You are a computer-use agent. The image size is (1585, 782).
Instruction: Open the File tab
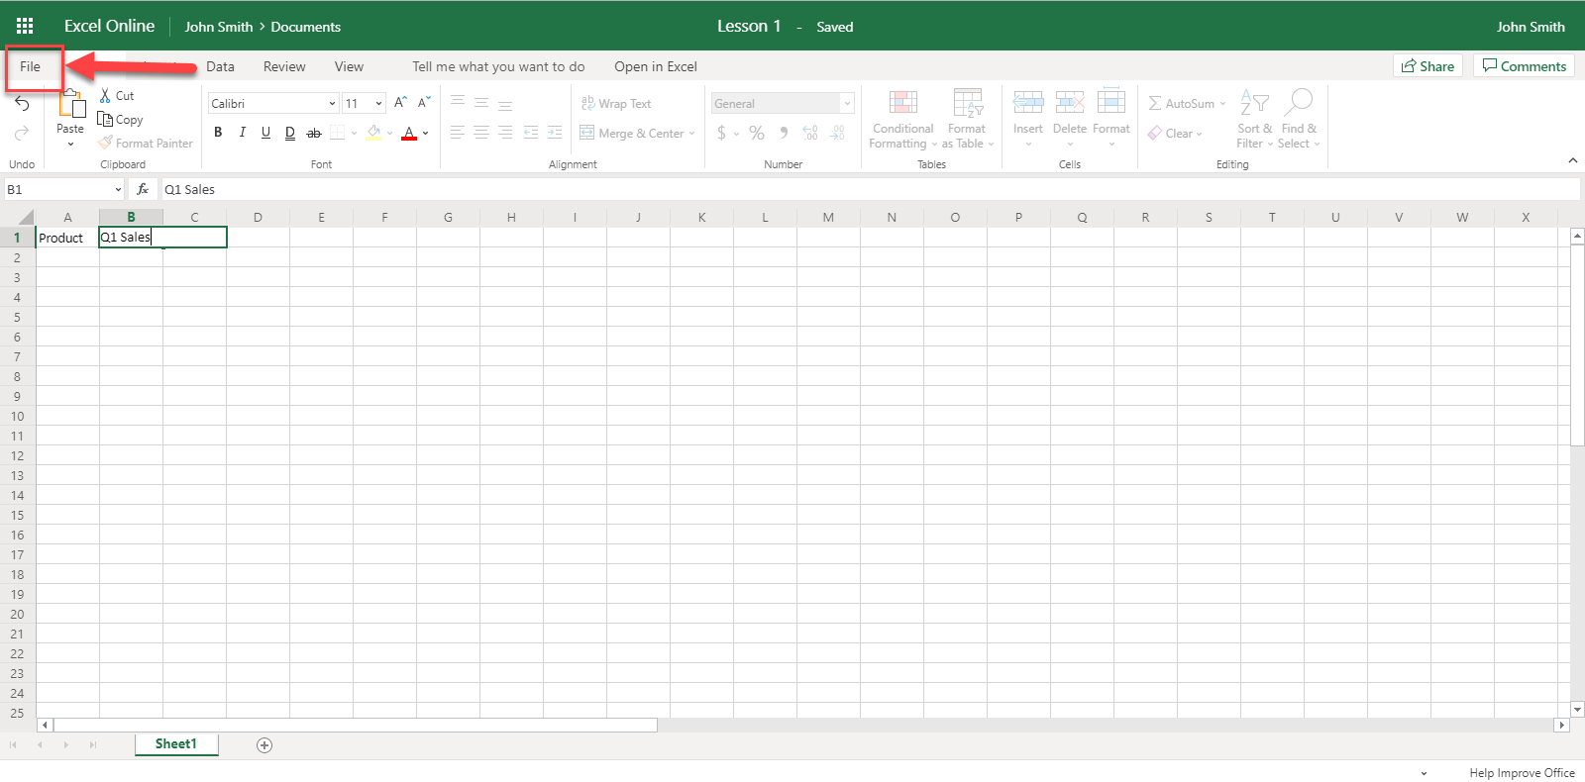(x=30, y=66)
